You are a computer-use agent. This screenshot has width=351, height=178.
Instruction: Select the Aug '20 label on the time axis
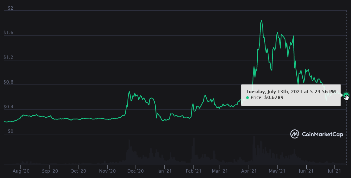[21, 171]
